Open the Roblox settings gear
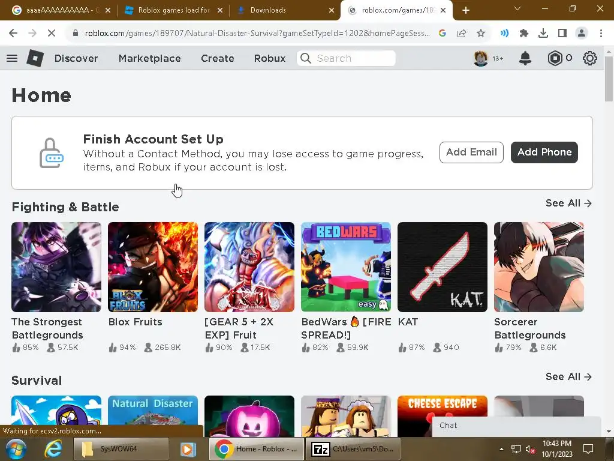 [x=590, y=58]
